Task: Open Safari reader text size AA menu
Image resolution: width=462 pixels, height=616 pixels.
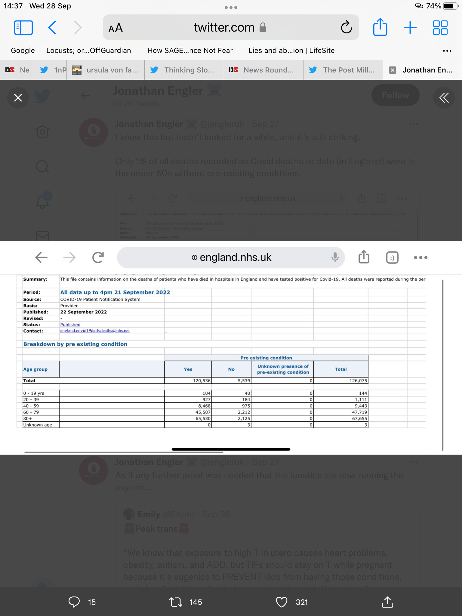Action: [x=115, y=28]
